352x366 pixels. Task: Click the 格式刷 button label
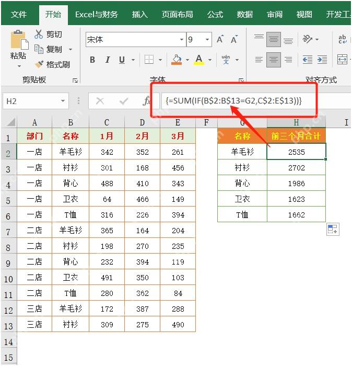pos(58,64)
